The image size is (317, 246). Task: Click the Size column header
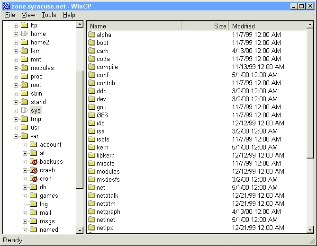click(205, 26)
